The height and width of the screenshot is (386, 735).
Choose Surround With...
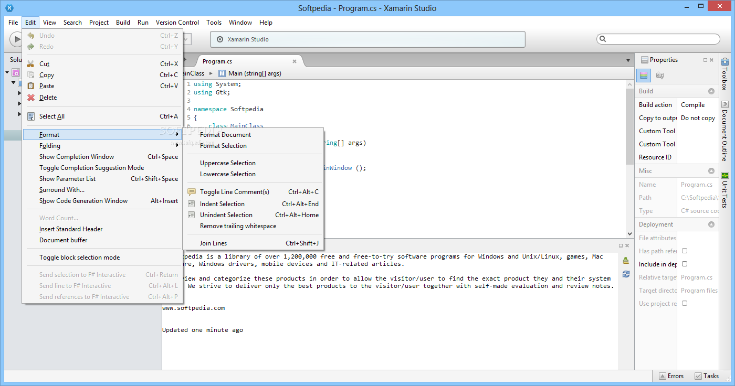(102, 190)
